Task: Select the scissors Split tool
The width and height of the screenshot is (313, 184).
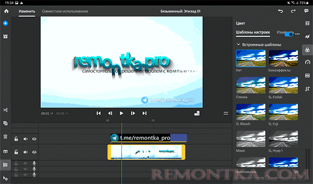Action: 5,110
